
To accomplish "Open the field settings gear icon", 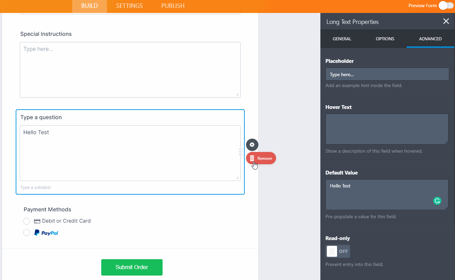I will click(x=252, y=144).
